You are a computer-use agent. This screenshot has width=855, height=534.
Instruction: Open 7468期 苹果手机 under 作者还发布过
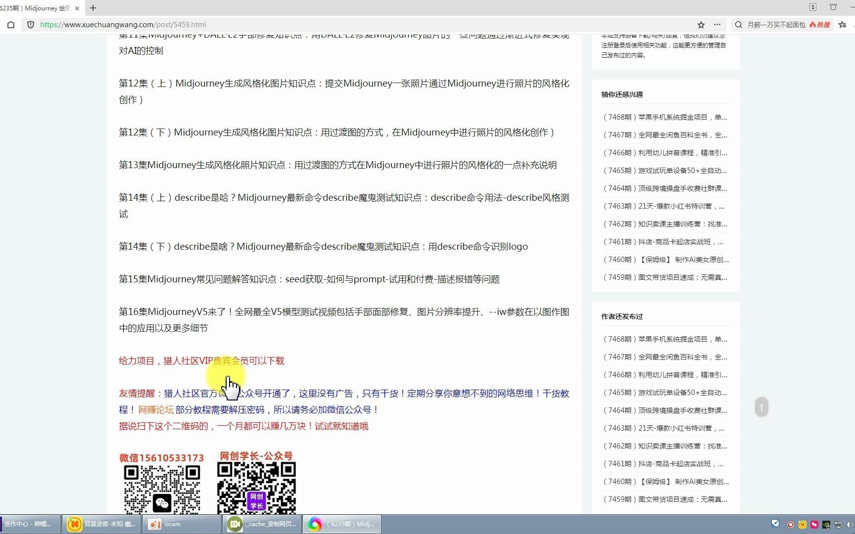click(665, 339)
